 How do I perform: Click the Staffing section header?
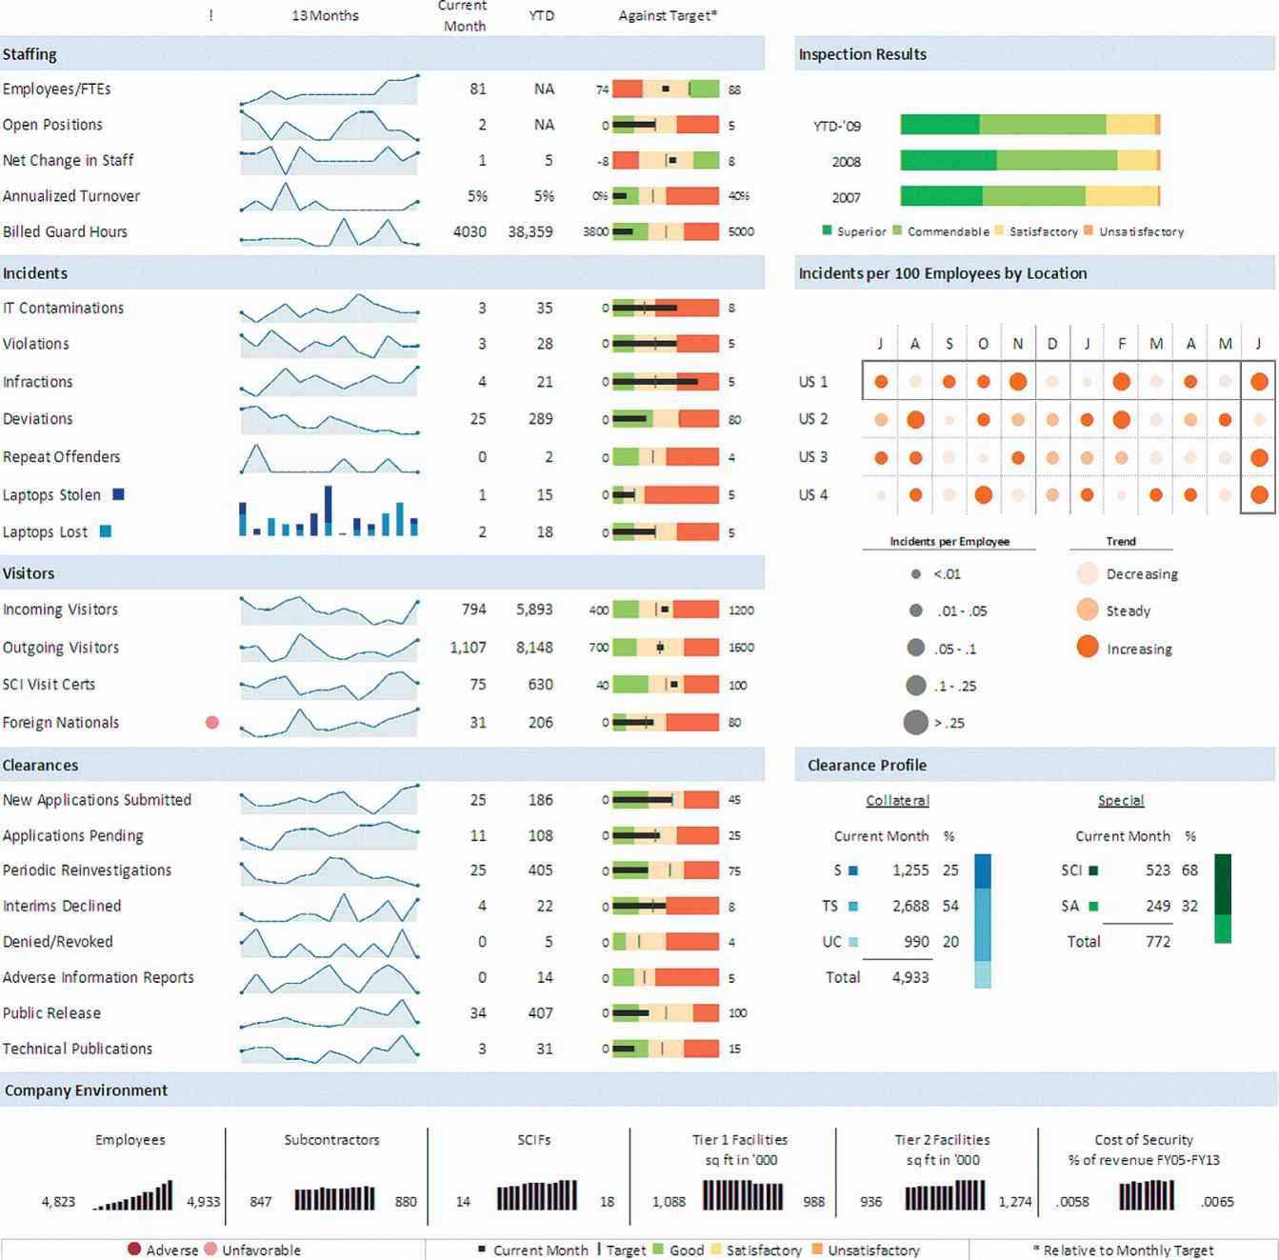pos(382,54)
